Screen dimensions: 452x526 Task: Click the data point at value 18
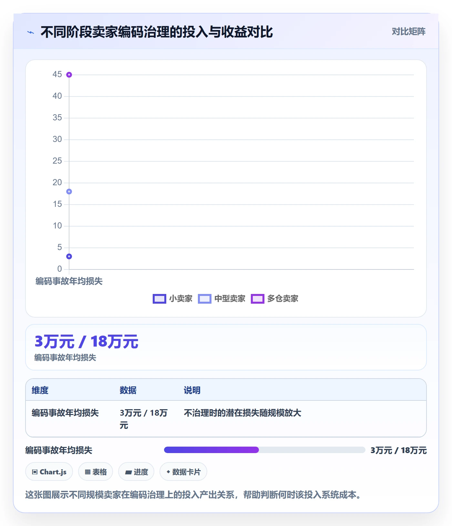pos(69,192)
